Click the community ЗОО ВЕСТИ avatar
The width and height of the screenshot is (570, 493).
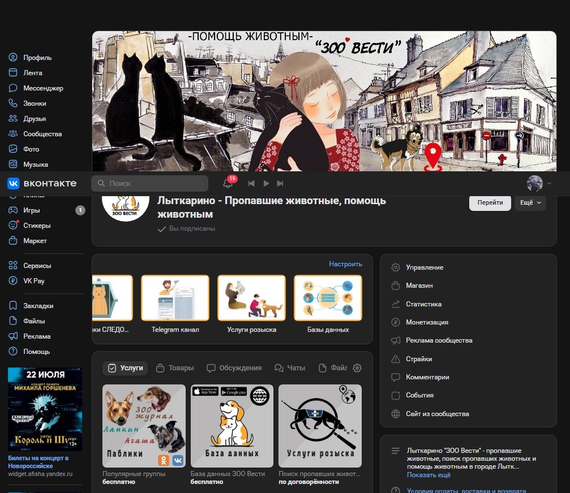click(126, 208)
